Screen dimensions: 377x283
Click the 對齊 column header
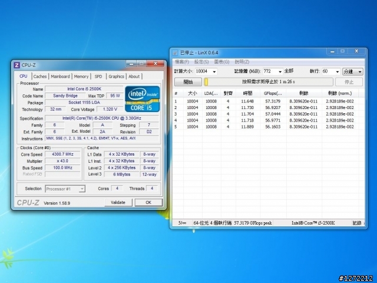point(228,93)
